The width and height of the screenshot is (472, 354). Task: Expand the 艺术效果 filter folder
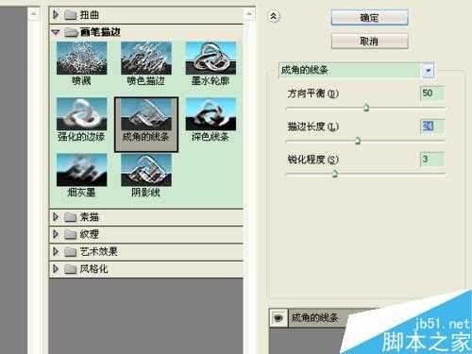(x=56, y=251)
